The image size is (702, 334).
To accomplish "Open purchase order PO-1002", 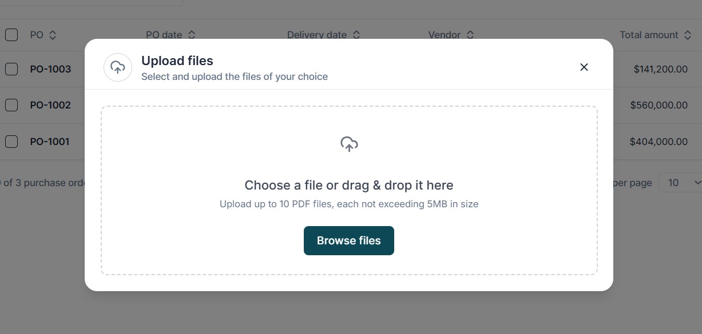I will point(50,105).
